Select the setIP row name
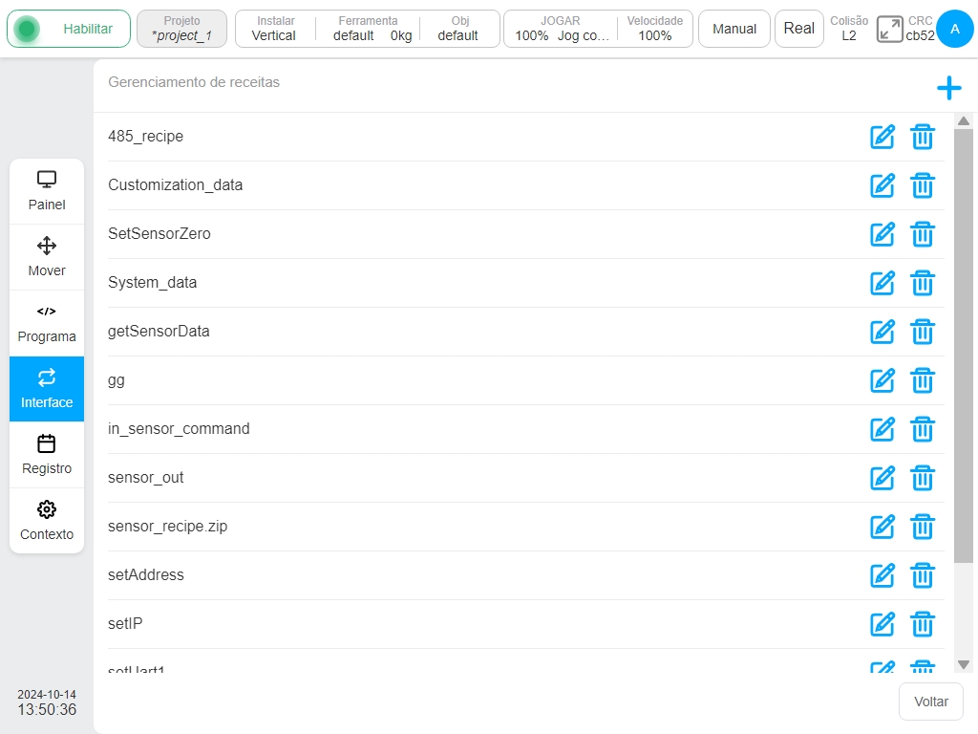The width and height of the screenshot is (978, 734). [125, 623]
